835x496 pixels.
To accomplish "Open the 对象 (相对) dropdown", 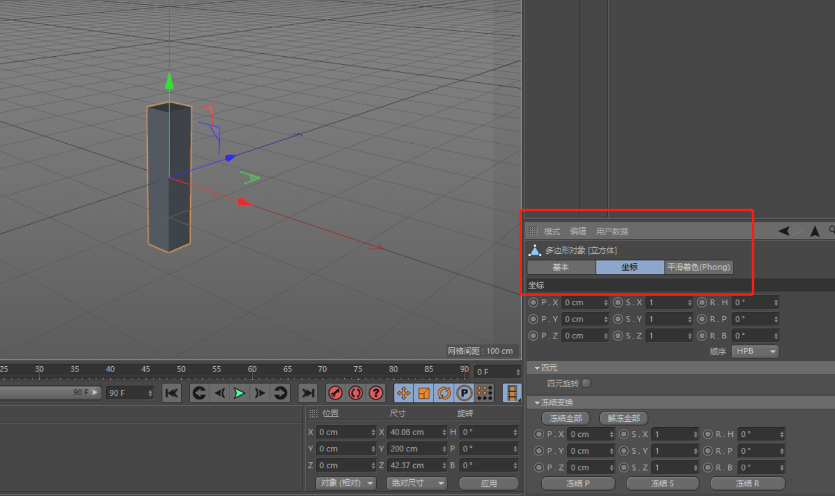I will (346, 483).
